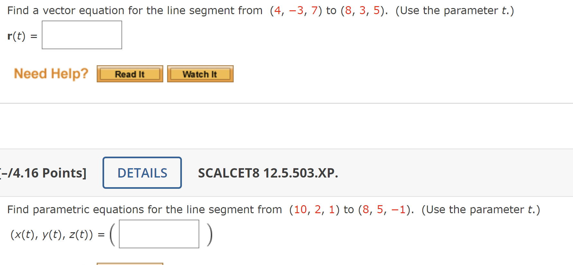Click the parametric line segment problem statement
Image resolution: width=573 pixels, height=265 pixels.
(141, 209)
